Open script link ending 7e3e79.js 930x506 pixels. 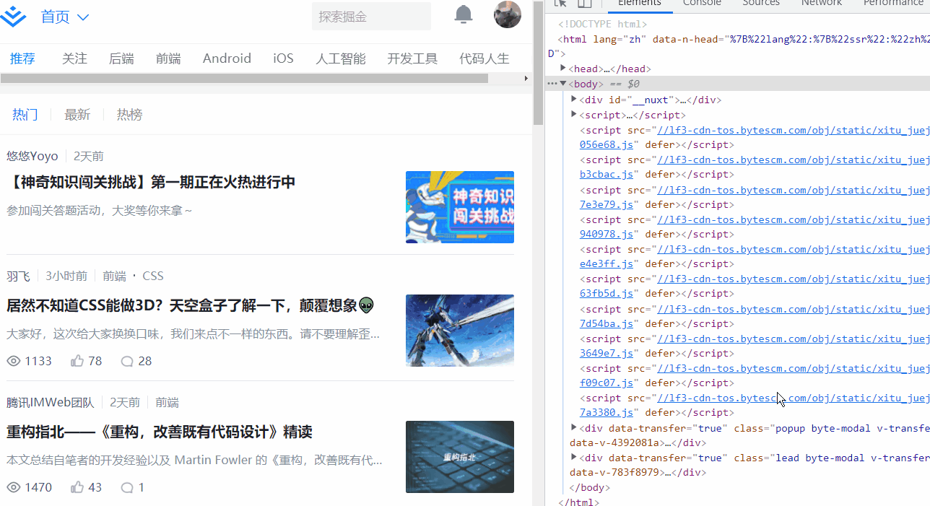click(x=607, y=204)
